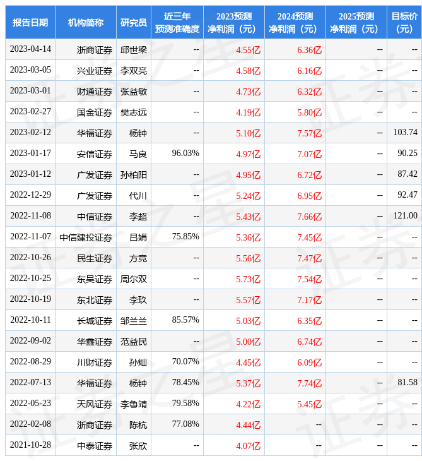The height and width of the screenshot is (461, 422).
Task: Click the 4.73亿 profit value
Action: 249,92
